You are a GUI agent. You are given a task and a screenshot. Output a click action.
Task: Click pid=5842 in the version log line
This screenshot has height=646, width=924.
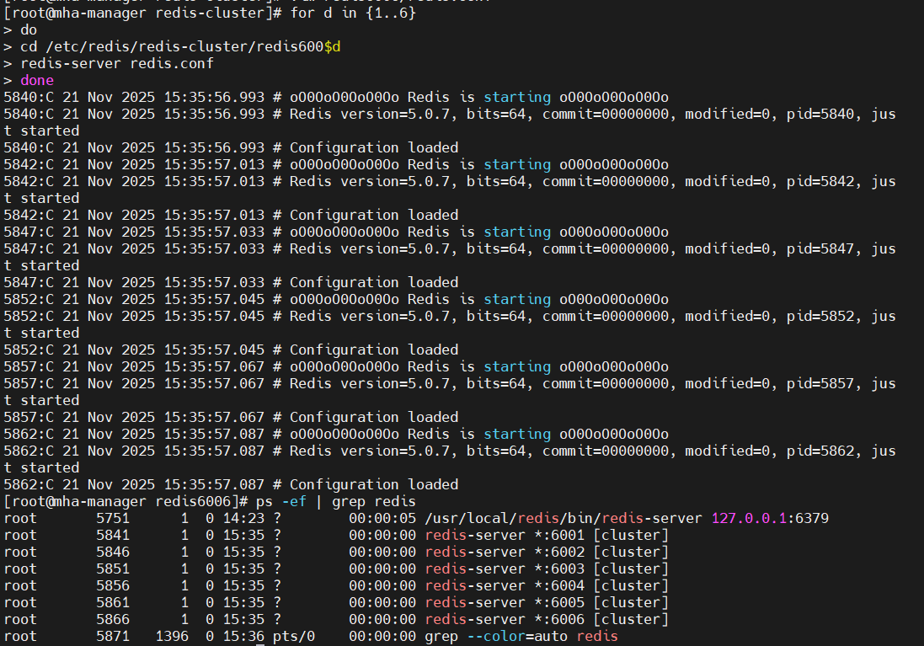820,182
